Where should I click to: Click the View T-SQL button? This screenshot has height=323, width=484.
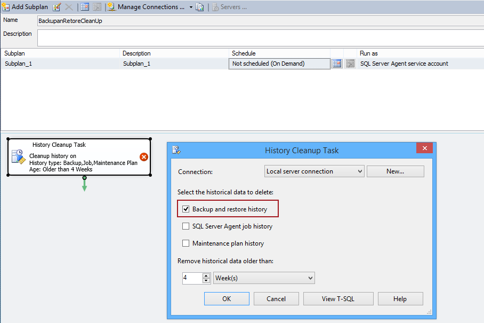click(x=338, y=299)
